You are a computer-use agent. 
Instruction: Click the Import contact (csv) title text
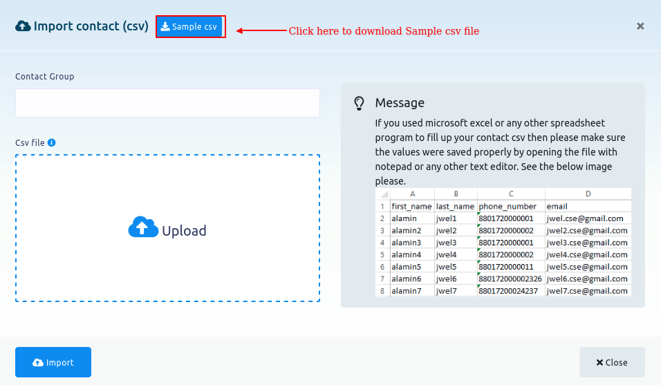pyautogui.click(x=91, y=26)
